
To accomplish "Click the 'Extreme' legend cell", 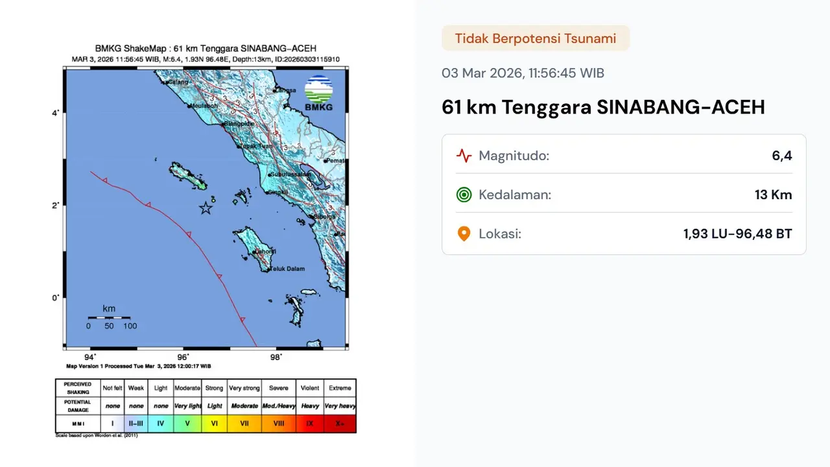I will tap(340, 388).
